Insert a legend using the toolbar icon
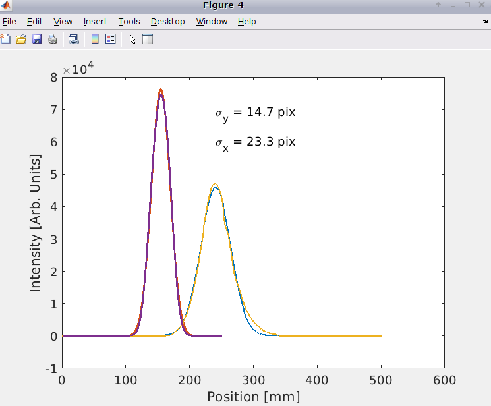 click(110, 39)
